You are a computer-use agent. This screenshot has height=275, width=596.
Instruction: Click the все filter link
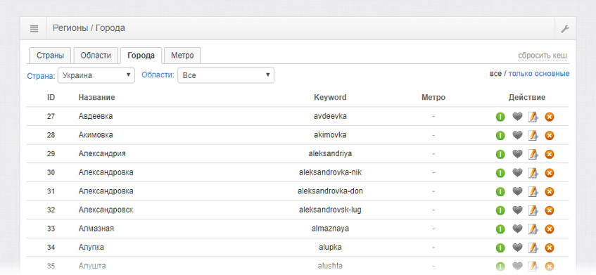pos(495,74)
